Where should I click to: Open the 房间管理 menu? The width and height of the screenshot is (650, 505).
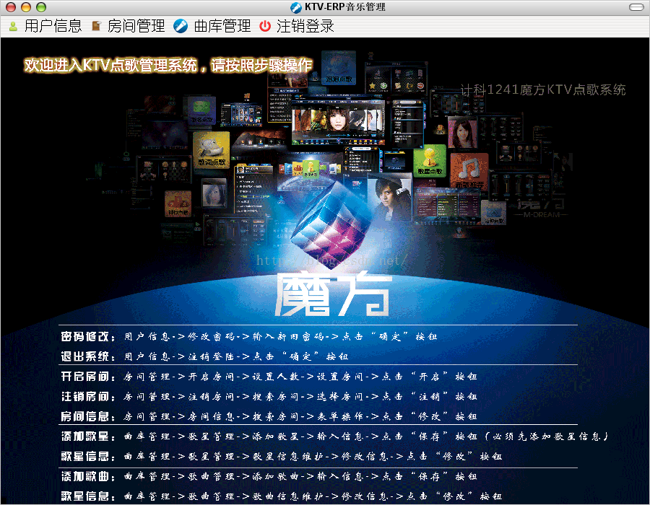click(136, 26)
